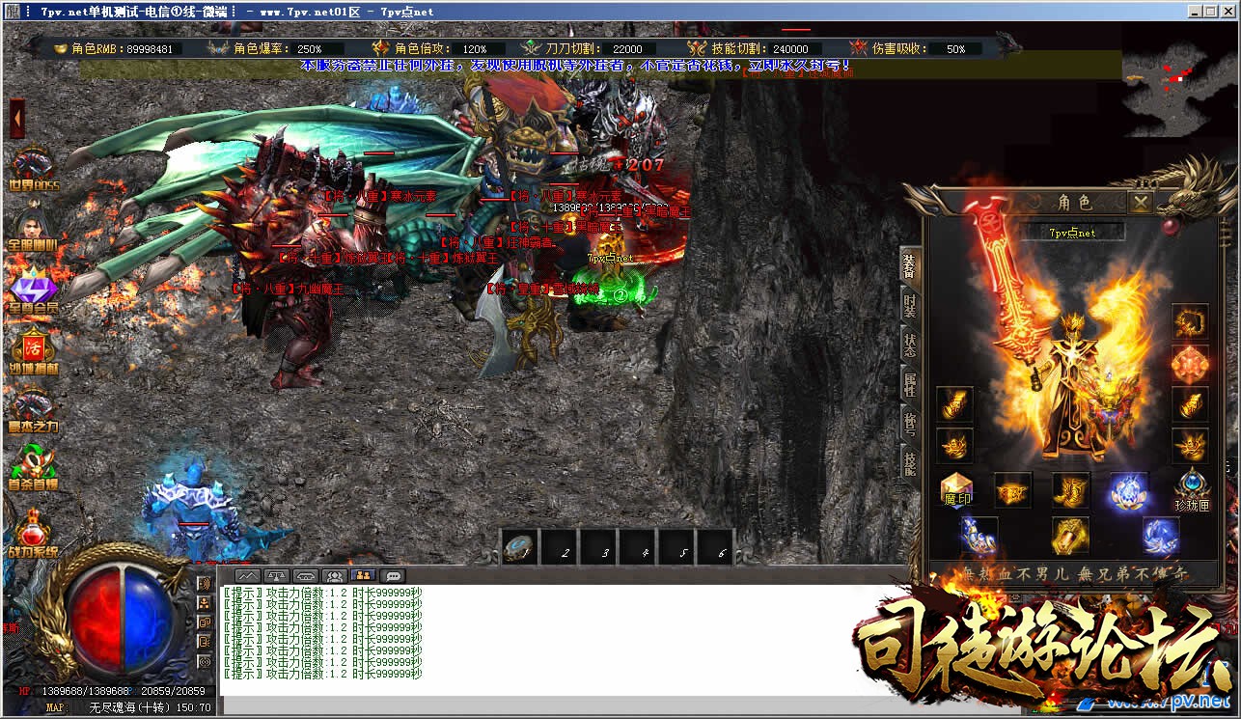
Task: Open the speech bubble chat button
Action: coord(393,575)
